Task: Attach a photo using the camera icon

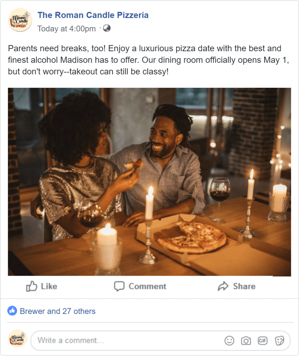Action: (x=246, y=341)
